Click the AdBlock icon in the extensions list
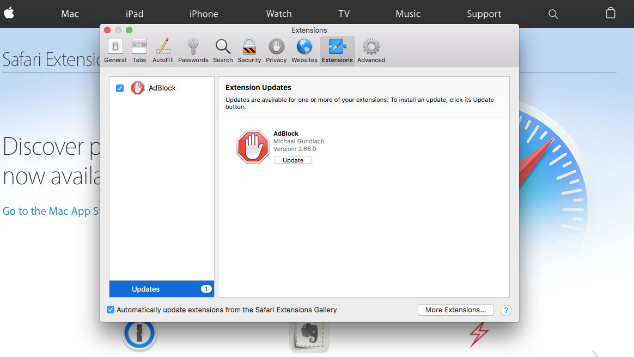Viewport: 634px width, 357px height. [137, 88]
